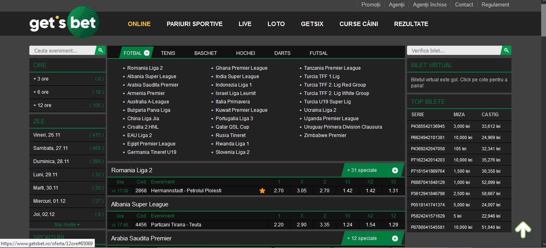The height and width of the screenshot is (248, 546).
Task: Open the ONLINE menu item
Action: tap(139, 24)
